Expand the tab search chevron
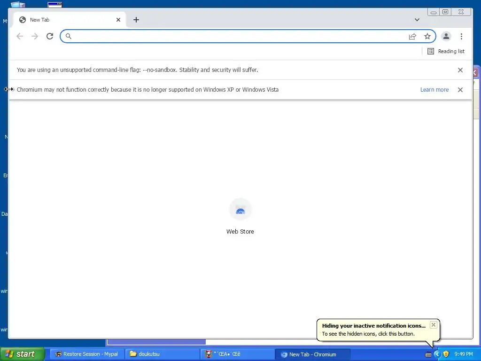This screenshot has width=481, height=361. click(x=417, y=20)
